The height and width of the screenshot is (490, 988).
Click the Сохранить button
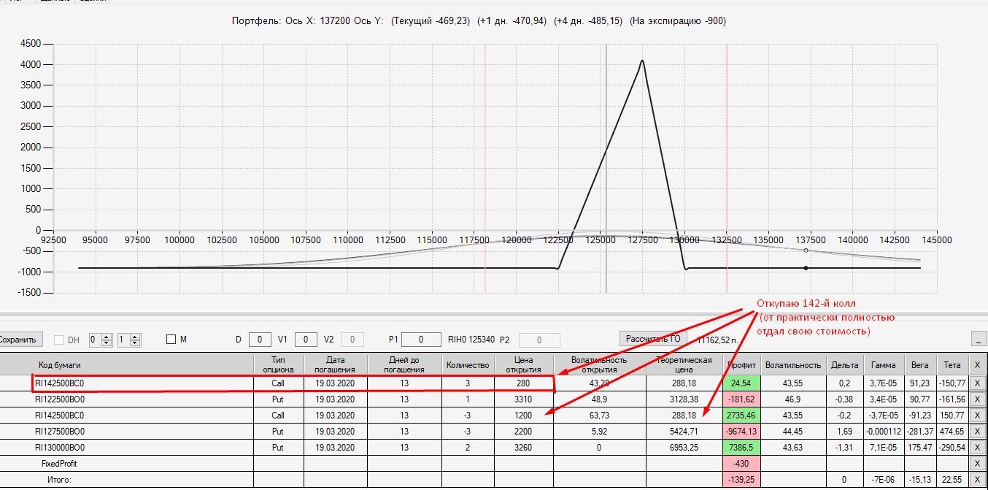coord(21,340)
